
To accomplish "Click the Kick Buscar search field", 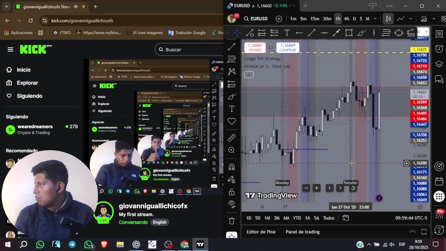I will tap(189, 50).
